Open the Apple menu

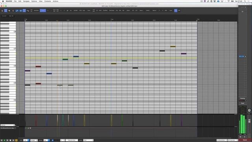(3, 1)
